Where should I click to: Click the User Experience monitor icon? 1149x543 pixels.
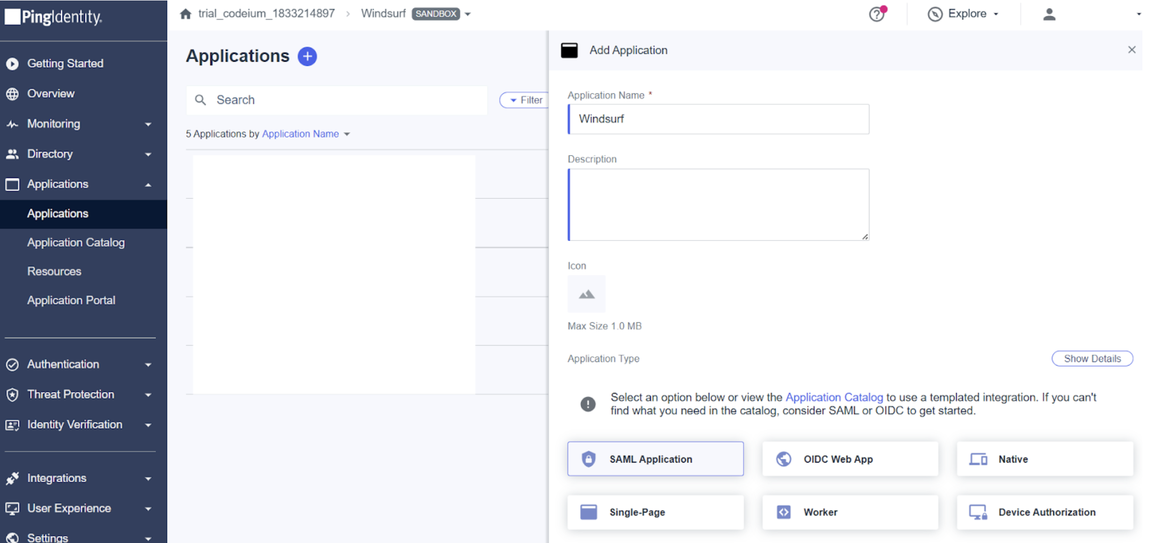[12, 508]
